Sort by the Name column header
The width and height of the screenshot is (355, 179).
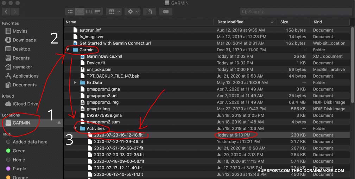(x=139, y=22)
